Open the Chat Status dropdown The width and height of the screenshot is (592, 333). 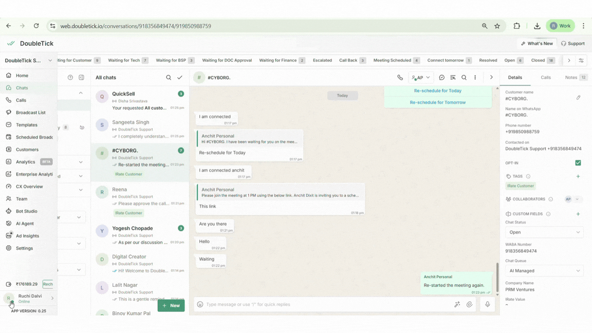point(544,232)
